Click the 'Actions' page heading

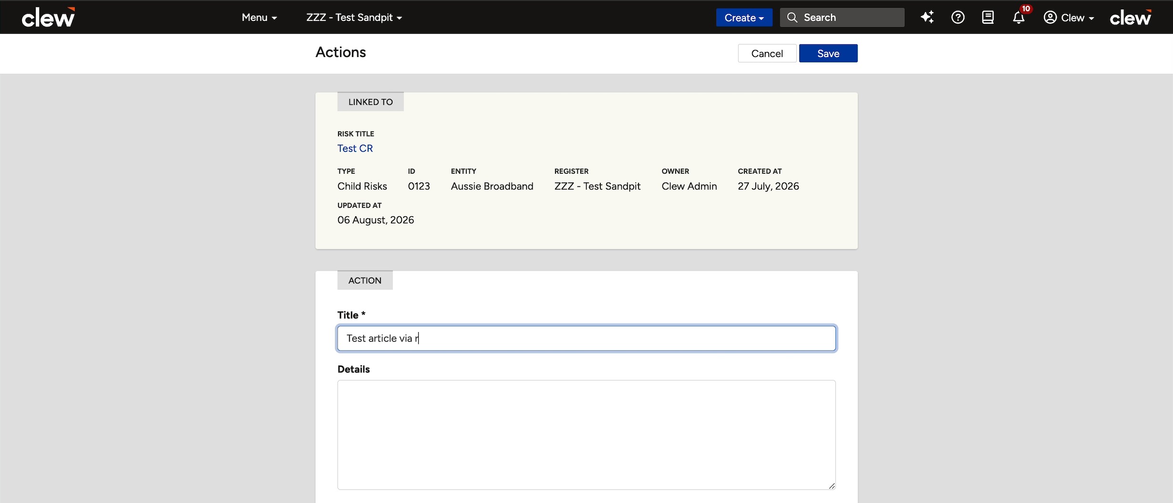tap(340, 52)
